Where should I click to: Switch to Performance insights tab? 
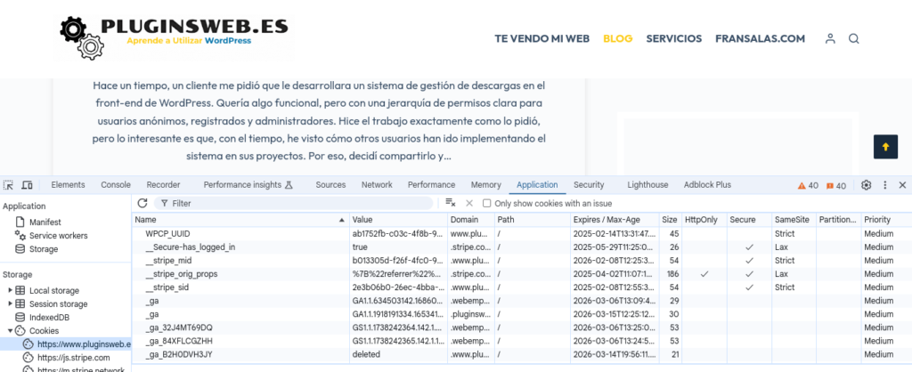[x=248, y=185]
